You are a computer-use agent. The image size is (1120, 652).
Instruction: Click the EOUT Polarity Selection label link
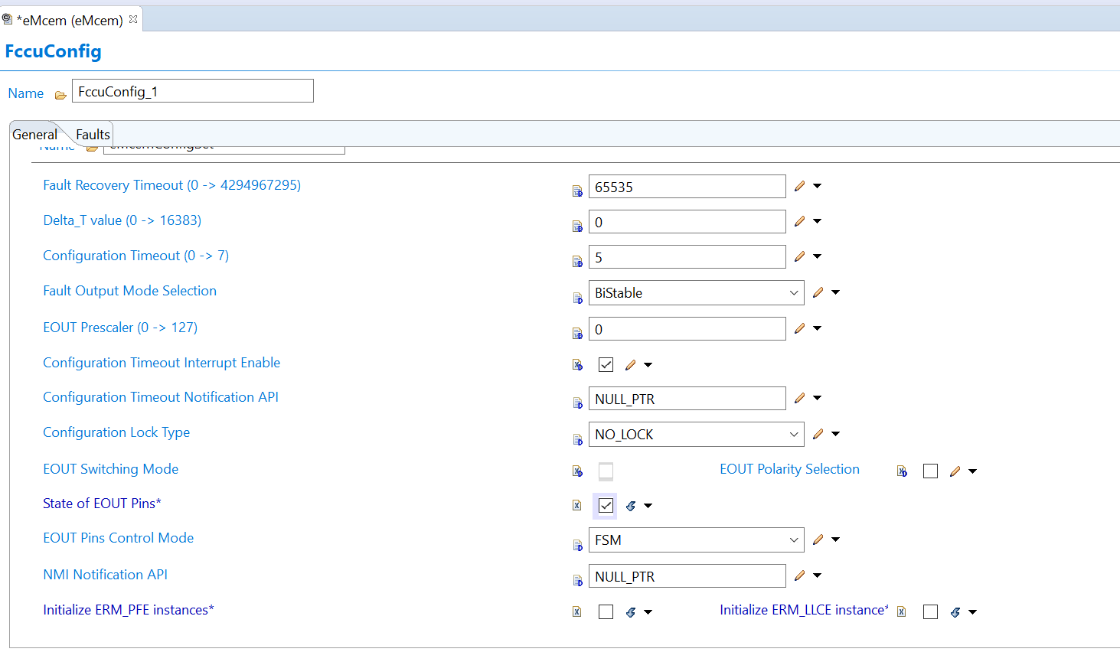coord(789,469)
